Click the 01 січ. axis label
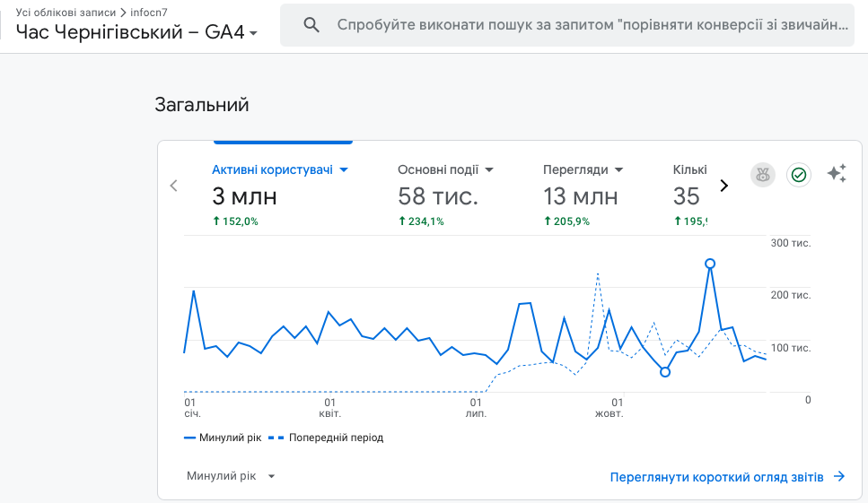The width and height of the screenshot is (868, 503). [192, 408]
